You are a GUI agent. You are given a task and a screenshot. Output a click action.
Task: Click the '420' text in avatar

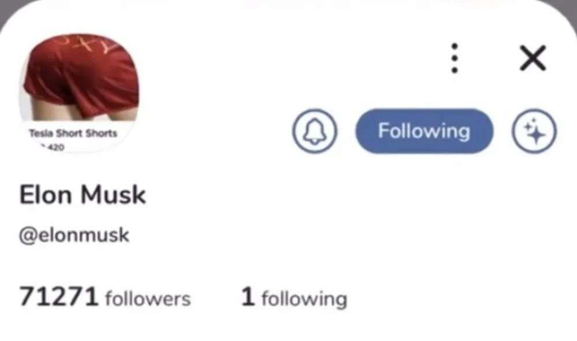tap(56, 147)
